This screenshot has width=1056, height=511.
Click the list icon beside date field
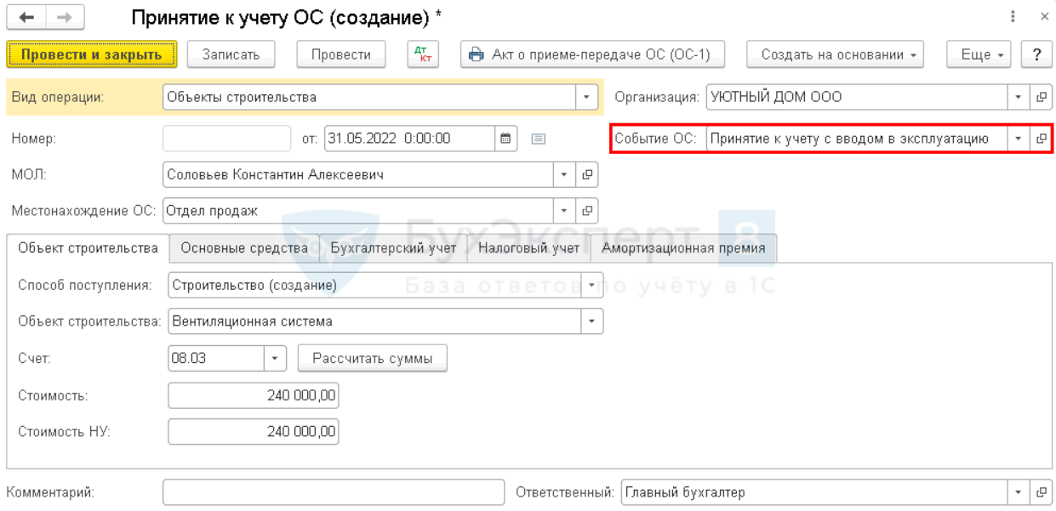click(538, 138)
